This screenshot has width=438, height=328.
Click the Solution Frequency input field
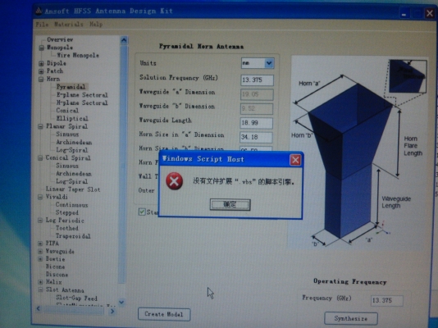tap(257, 80)
